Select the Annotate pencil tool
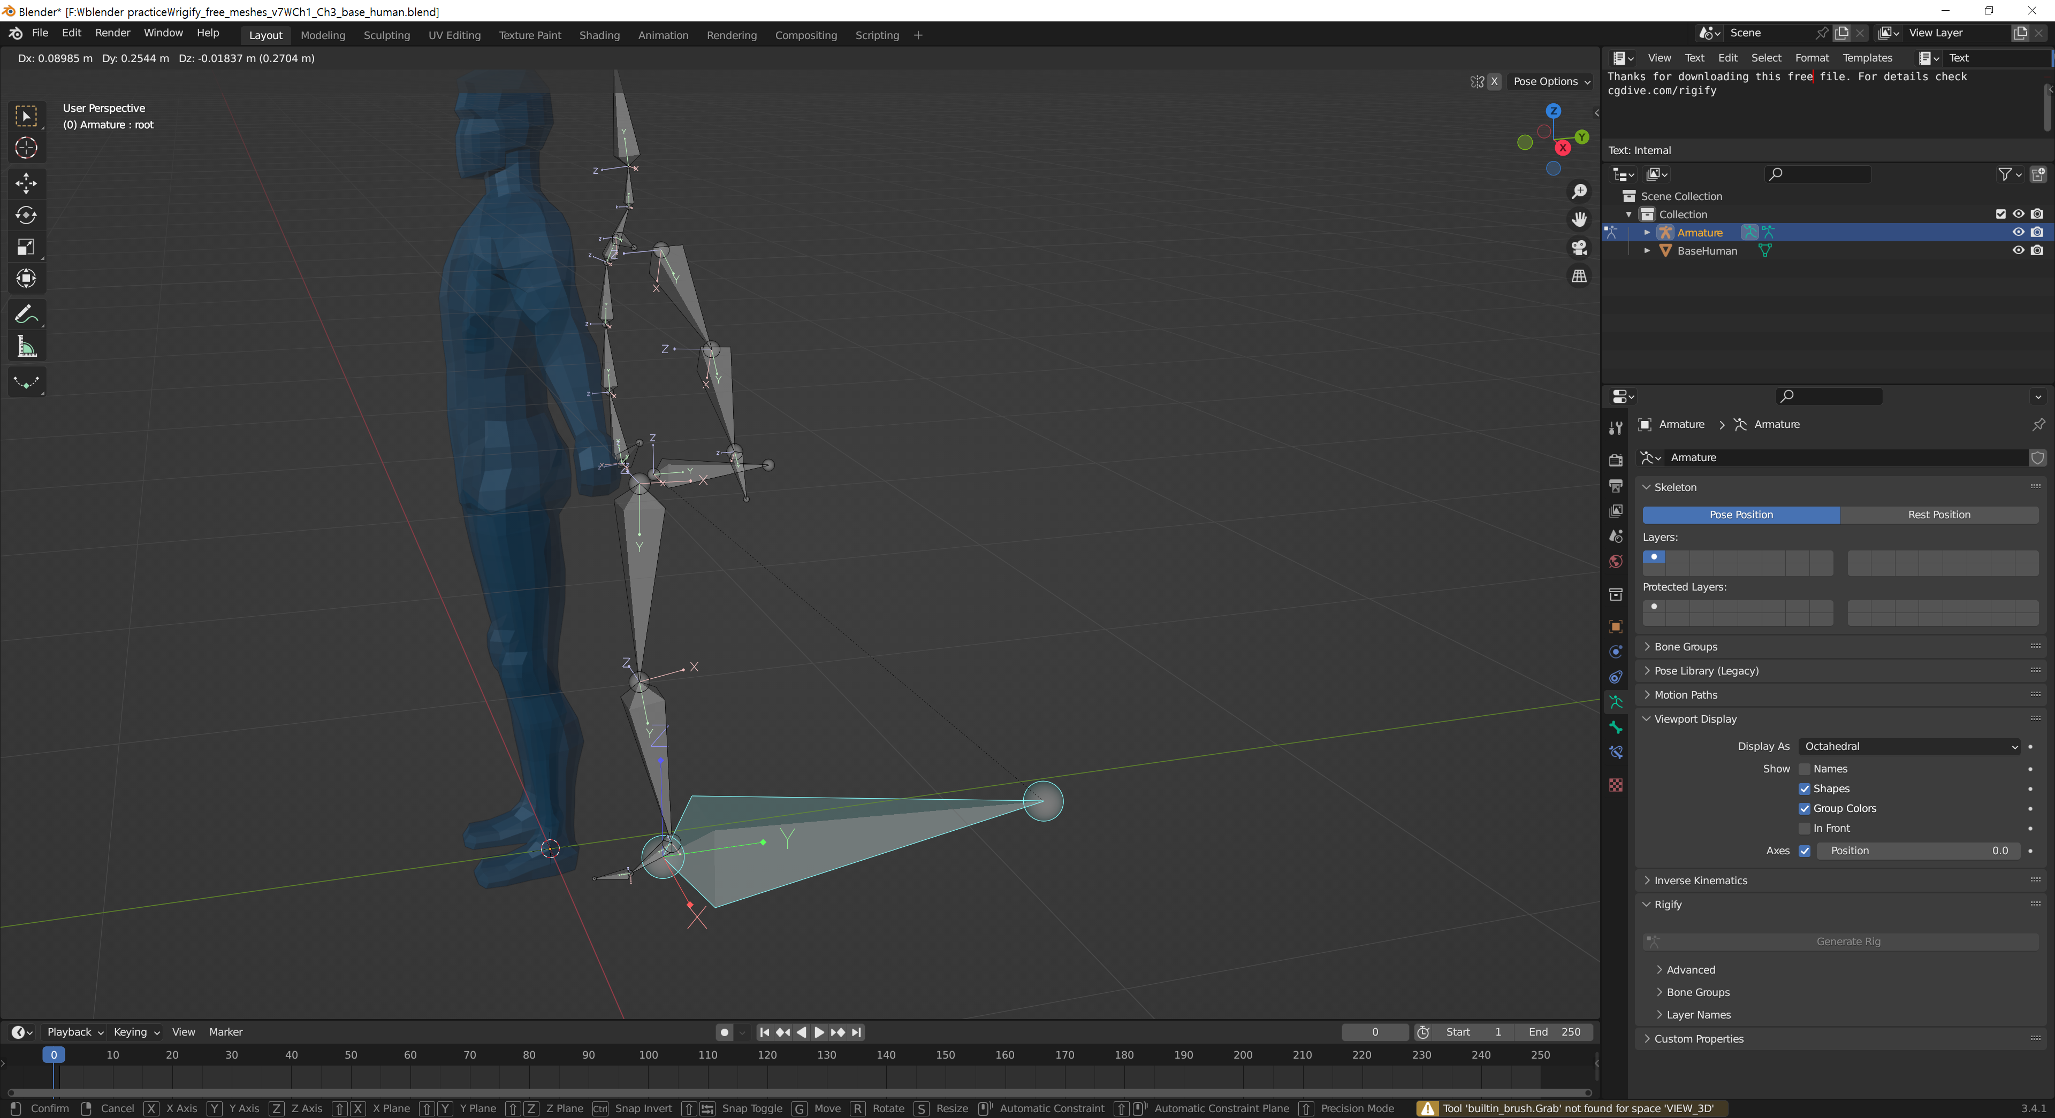 [x=26, y=314]
